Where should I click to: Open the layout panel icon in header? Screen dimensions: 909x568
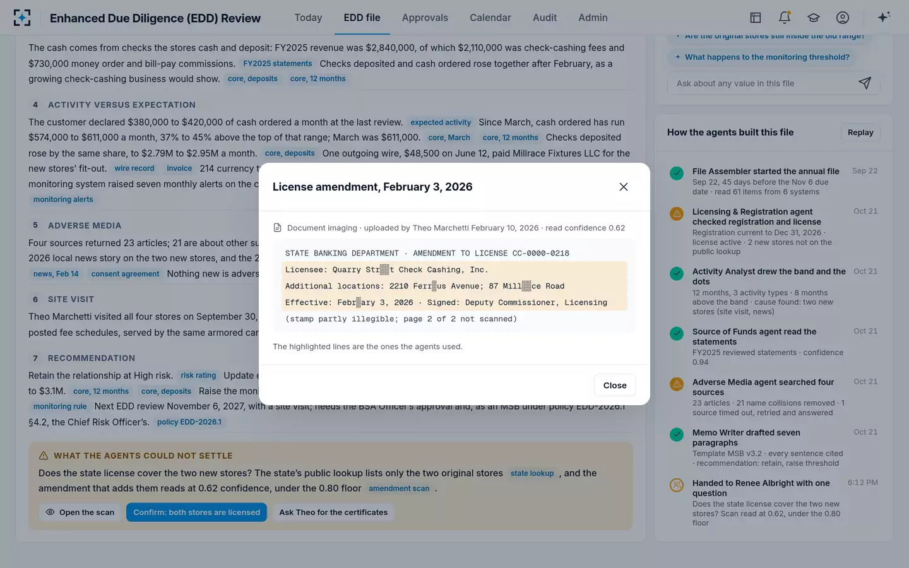pyautogui.click(x=755, y=18)
